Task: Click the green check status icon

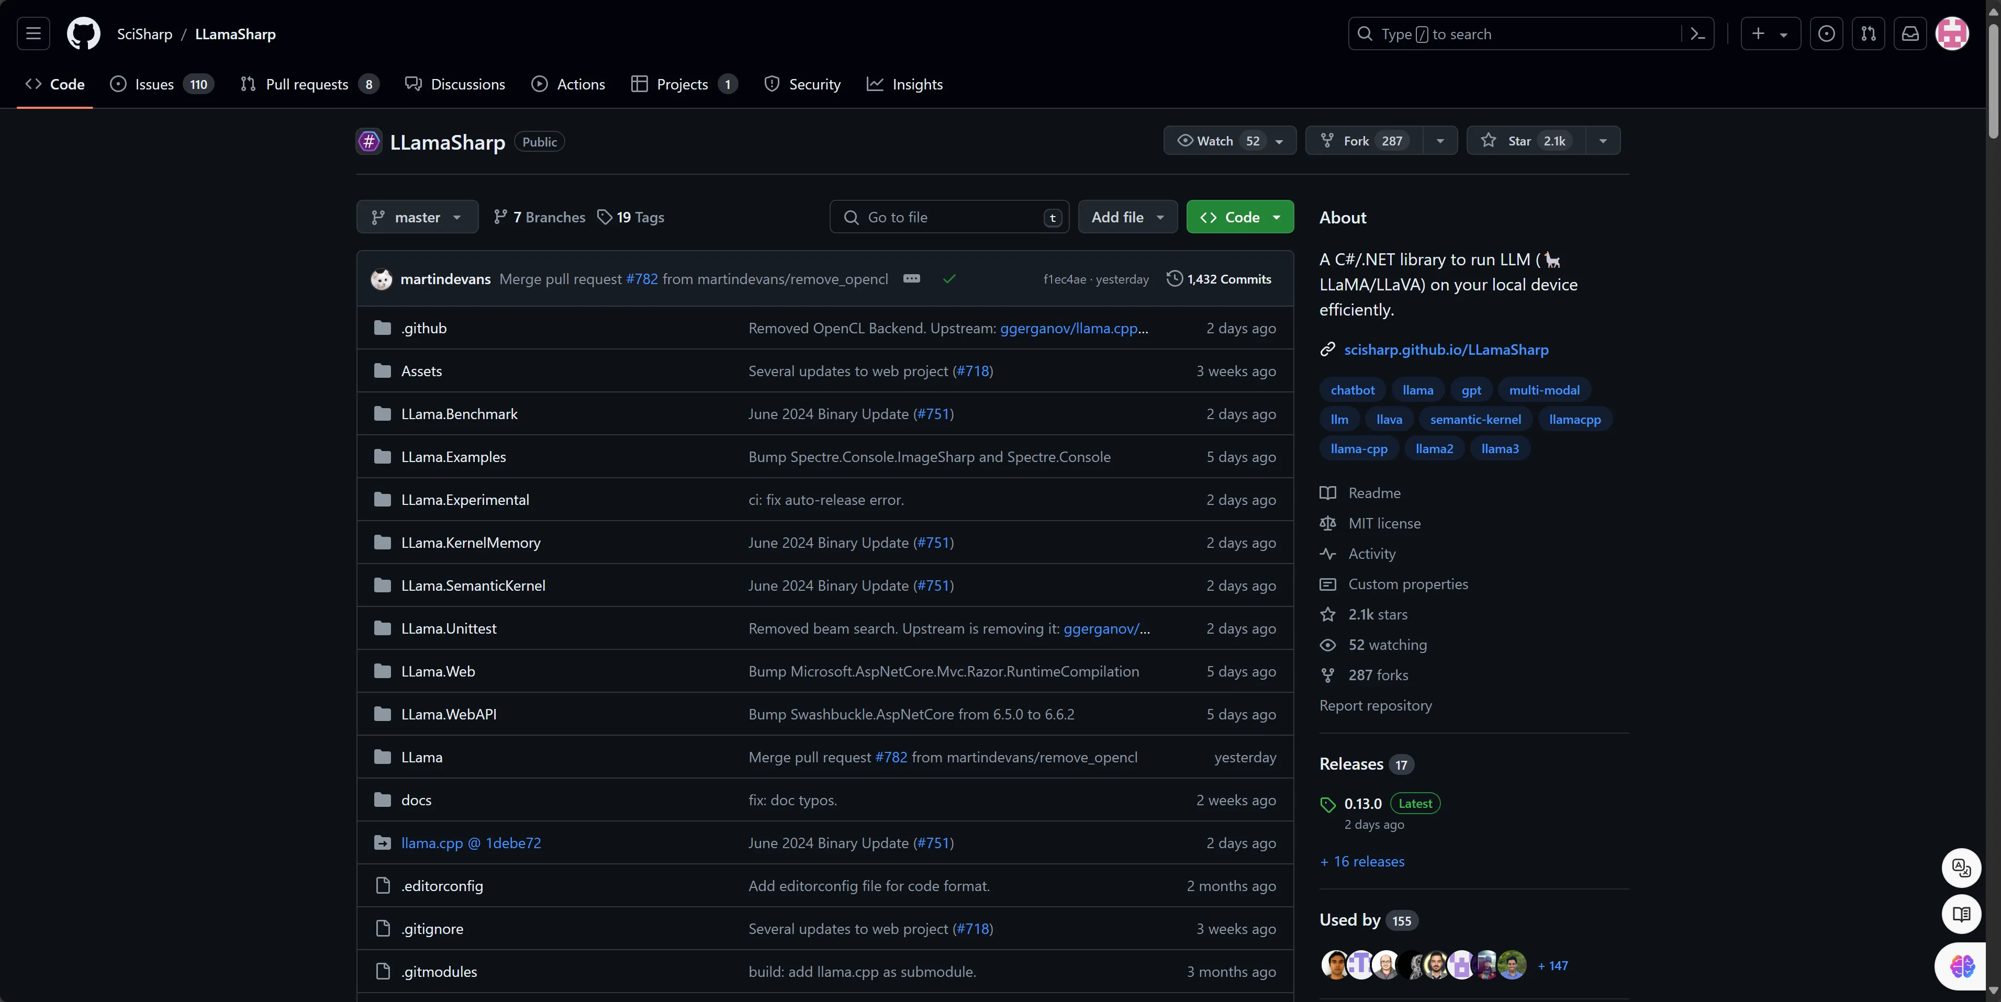Action: click(949, 279)
